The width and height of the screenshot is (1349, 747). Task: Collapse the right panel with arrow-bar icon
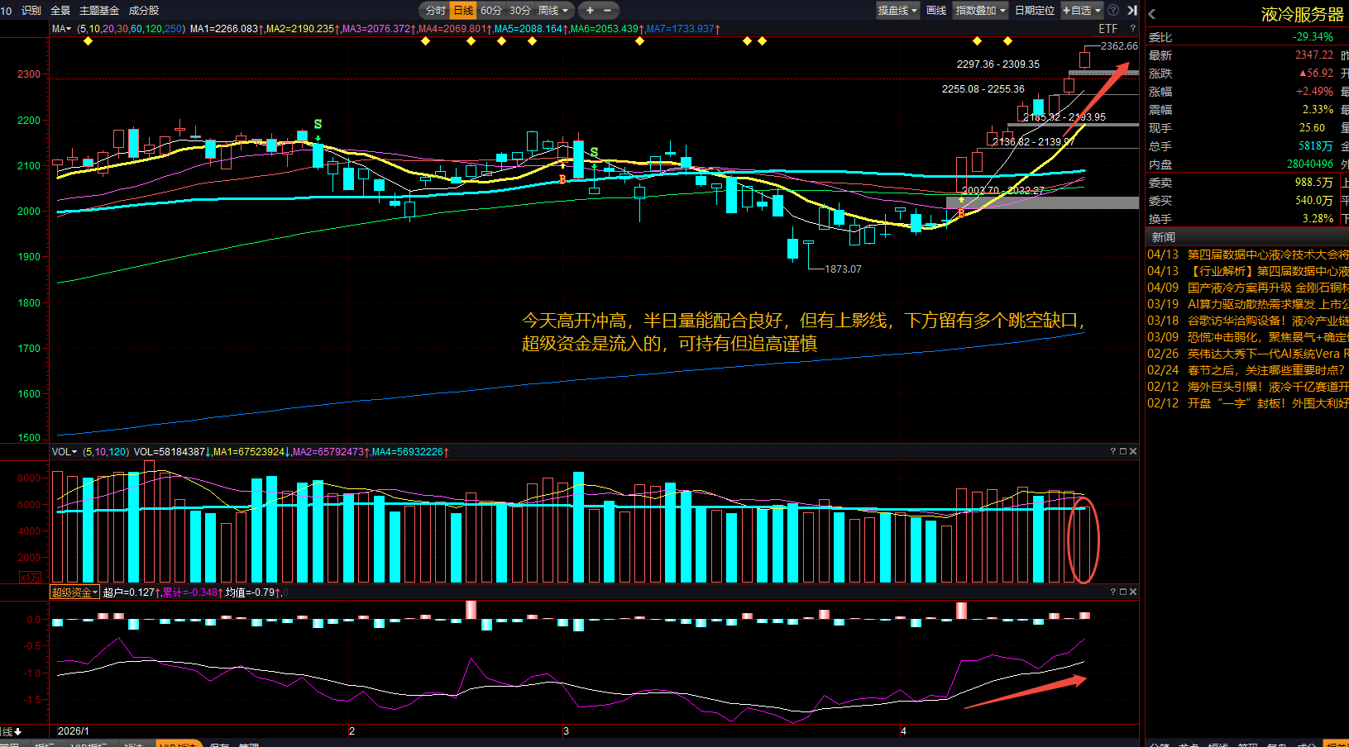[1132, 11]
